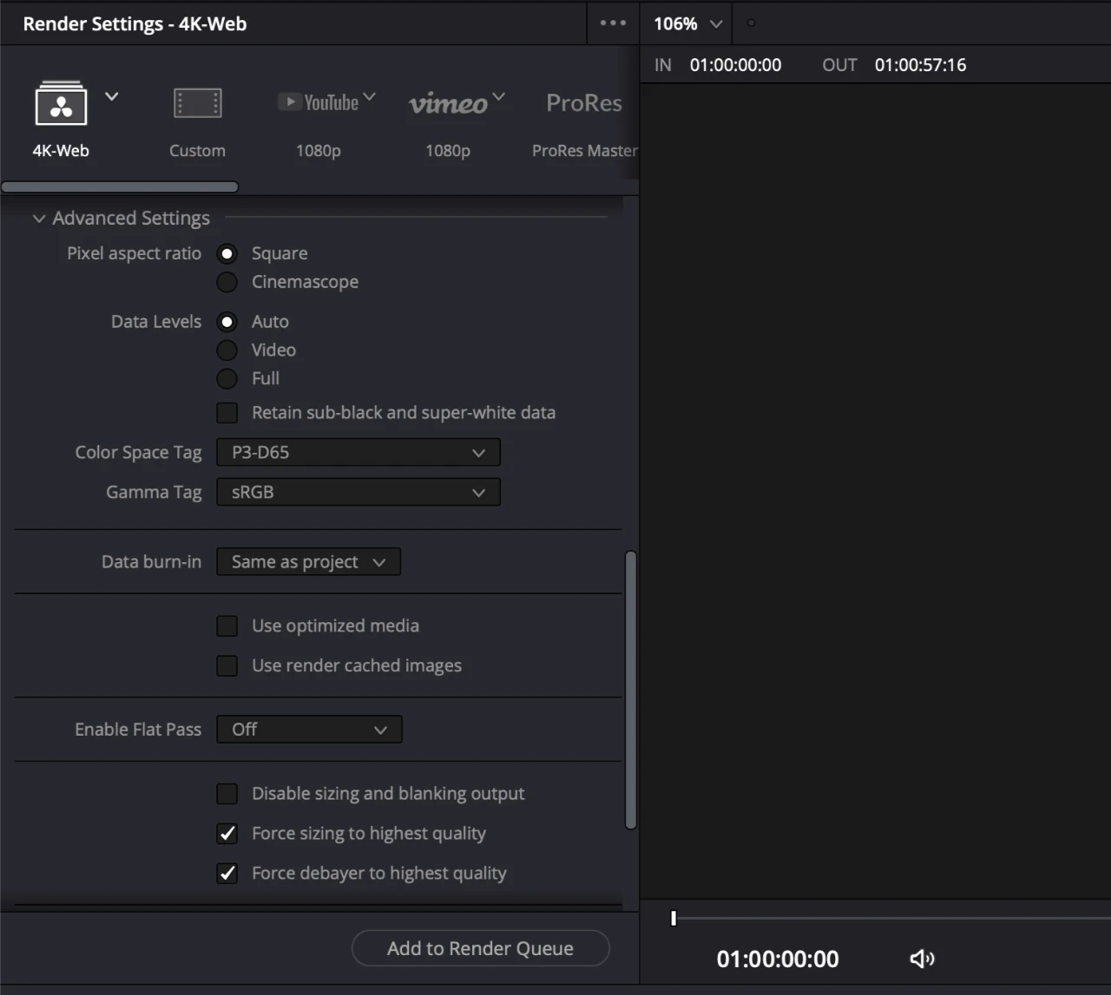Change Gamma Tag from sRGB
This screenshot has height=995, width=1111.
pos(358,492)
